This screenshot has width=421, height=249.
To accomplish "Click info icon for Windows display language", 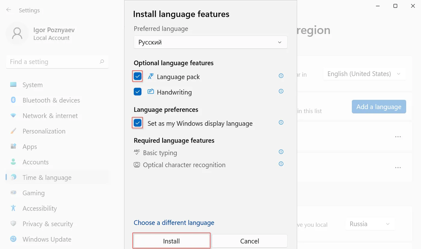I will coord(281,122).
